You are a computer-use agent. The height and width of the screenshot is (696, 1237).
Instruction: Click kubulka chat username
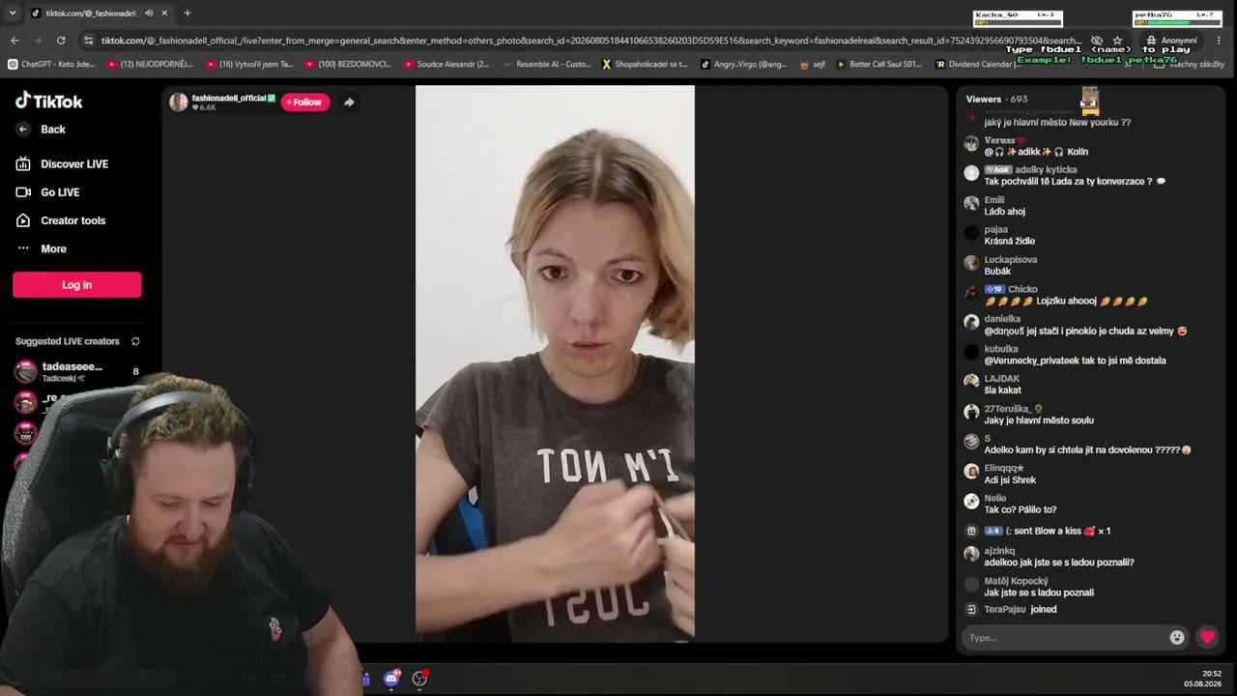[x=1001, y=349]
